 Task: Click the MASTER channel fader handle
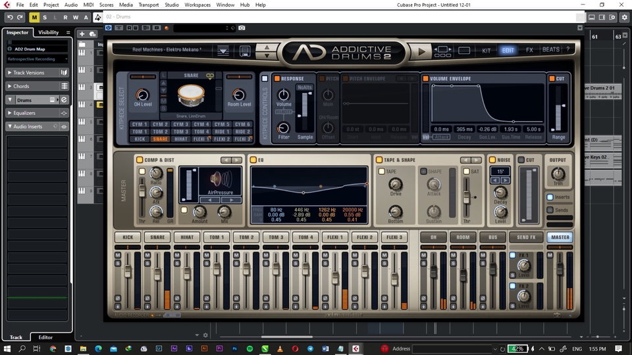click(x=560, y=269)
